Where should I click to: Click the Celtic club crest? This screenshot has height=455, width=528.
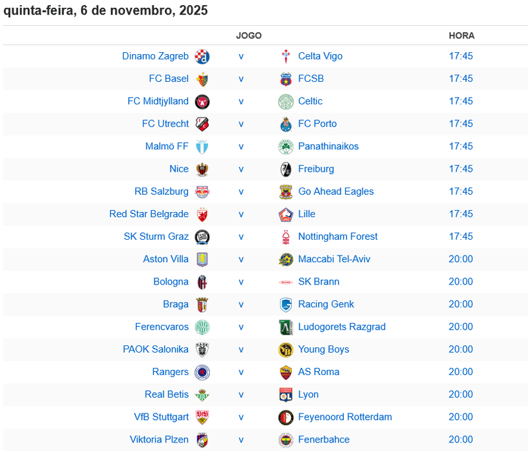tap(286, 101)
